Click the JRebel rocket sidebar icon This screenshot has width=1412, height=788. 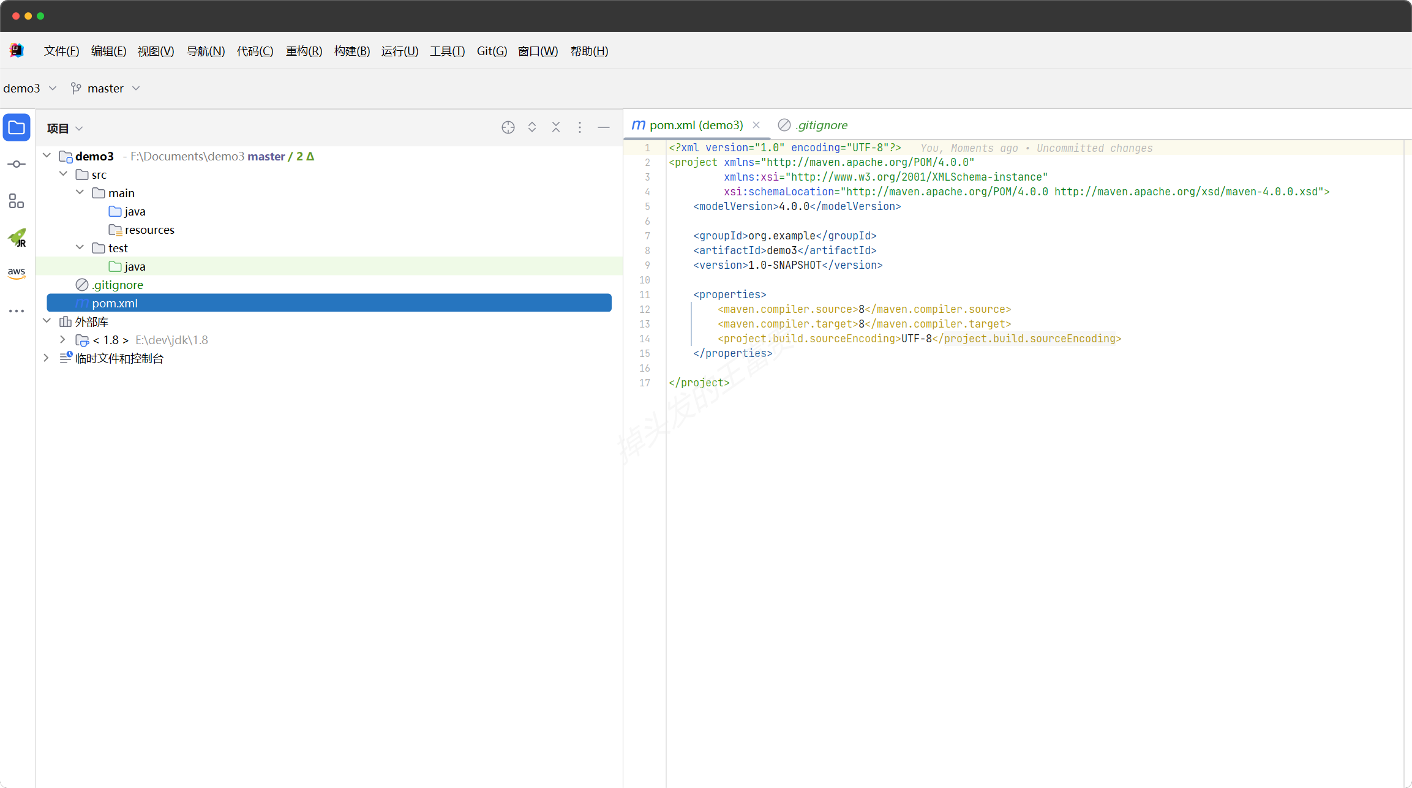point(17,238)
